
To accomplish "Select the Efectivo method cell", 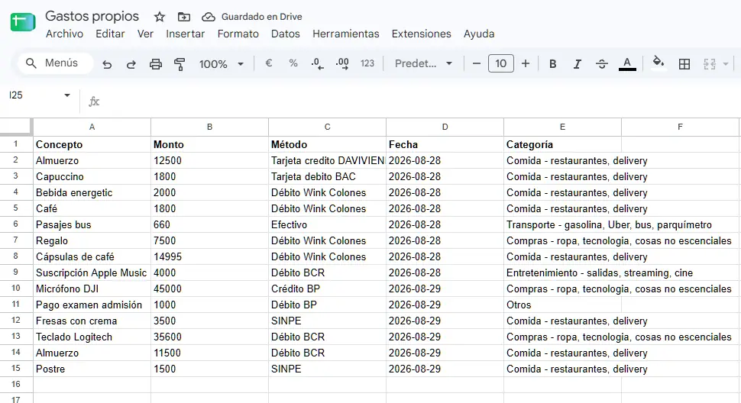I will (x=327, y=224).
